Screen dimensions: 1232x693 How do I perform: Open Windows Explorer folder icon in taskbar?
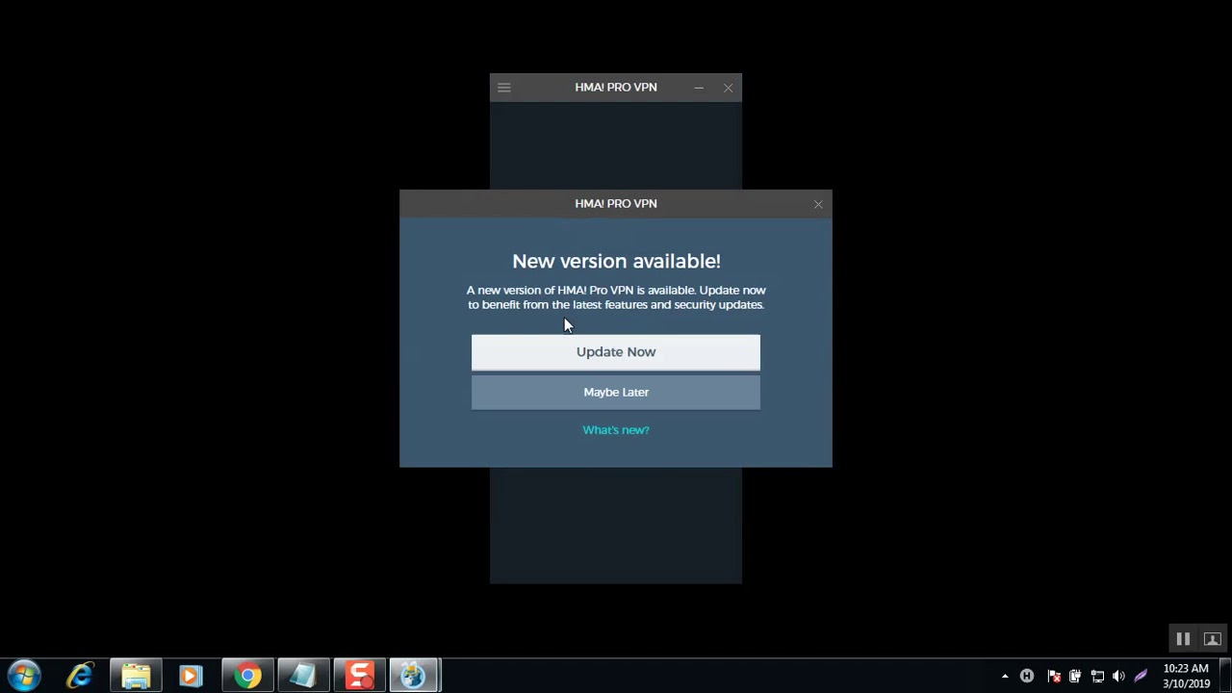[x=136, y=676]
